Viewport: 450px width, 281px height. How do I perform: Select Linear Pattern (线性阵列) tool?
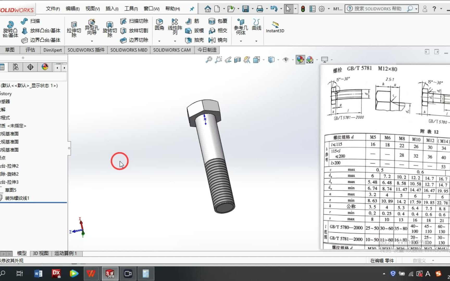(175, 27)
